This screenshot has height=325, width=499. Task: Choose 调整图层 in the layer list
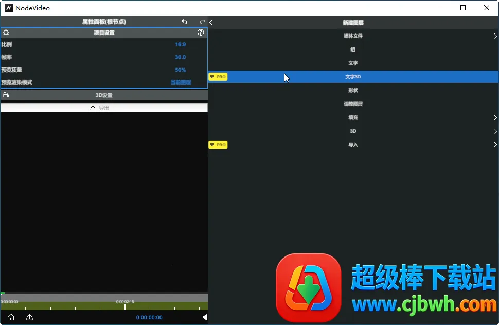pyautogui.click(x=353, y=104)
